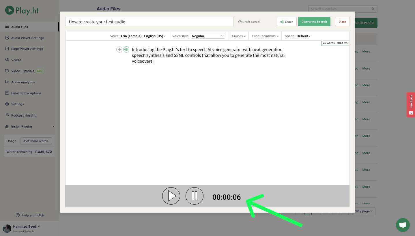Screen dimensions: 415x236
Task: Click More on the first audio row
Action: point(366,51)
